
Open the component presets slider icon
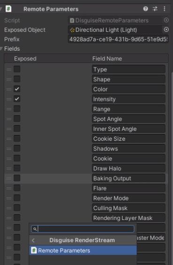(x=155, y=9)
